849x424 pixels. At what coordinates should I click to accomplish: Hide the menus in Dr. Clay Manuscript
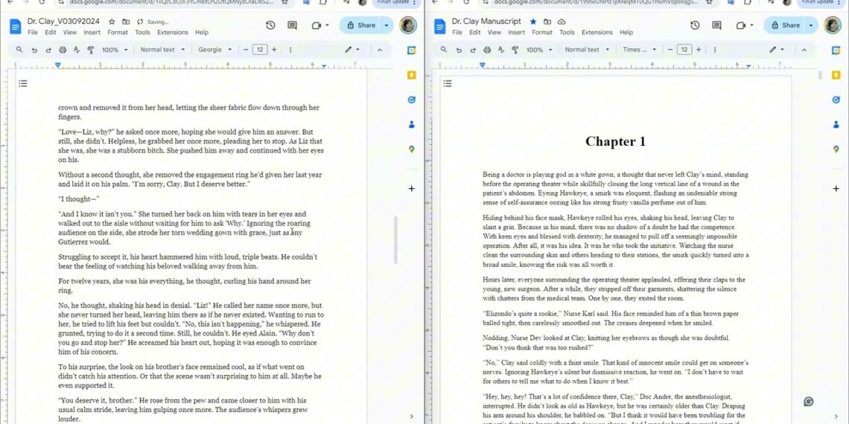[804, 50]
